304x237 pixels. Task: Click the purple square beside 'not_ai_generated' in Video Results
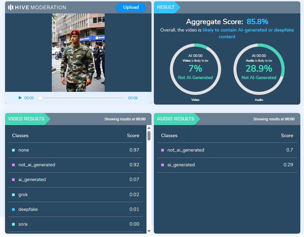click(x=13, y=165)
